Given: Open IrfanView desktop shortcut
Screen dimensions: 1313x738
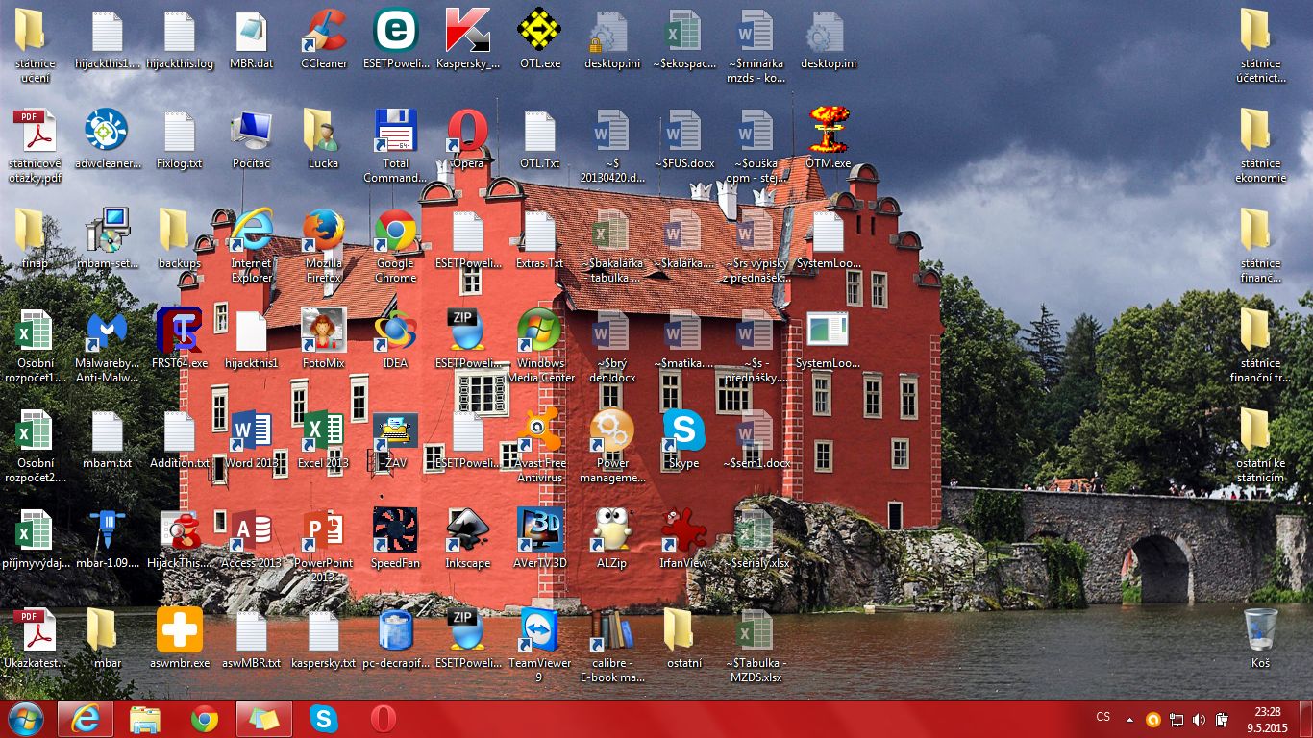Looking at the screenshot, I should coord(684,539).
